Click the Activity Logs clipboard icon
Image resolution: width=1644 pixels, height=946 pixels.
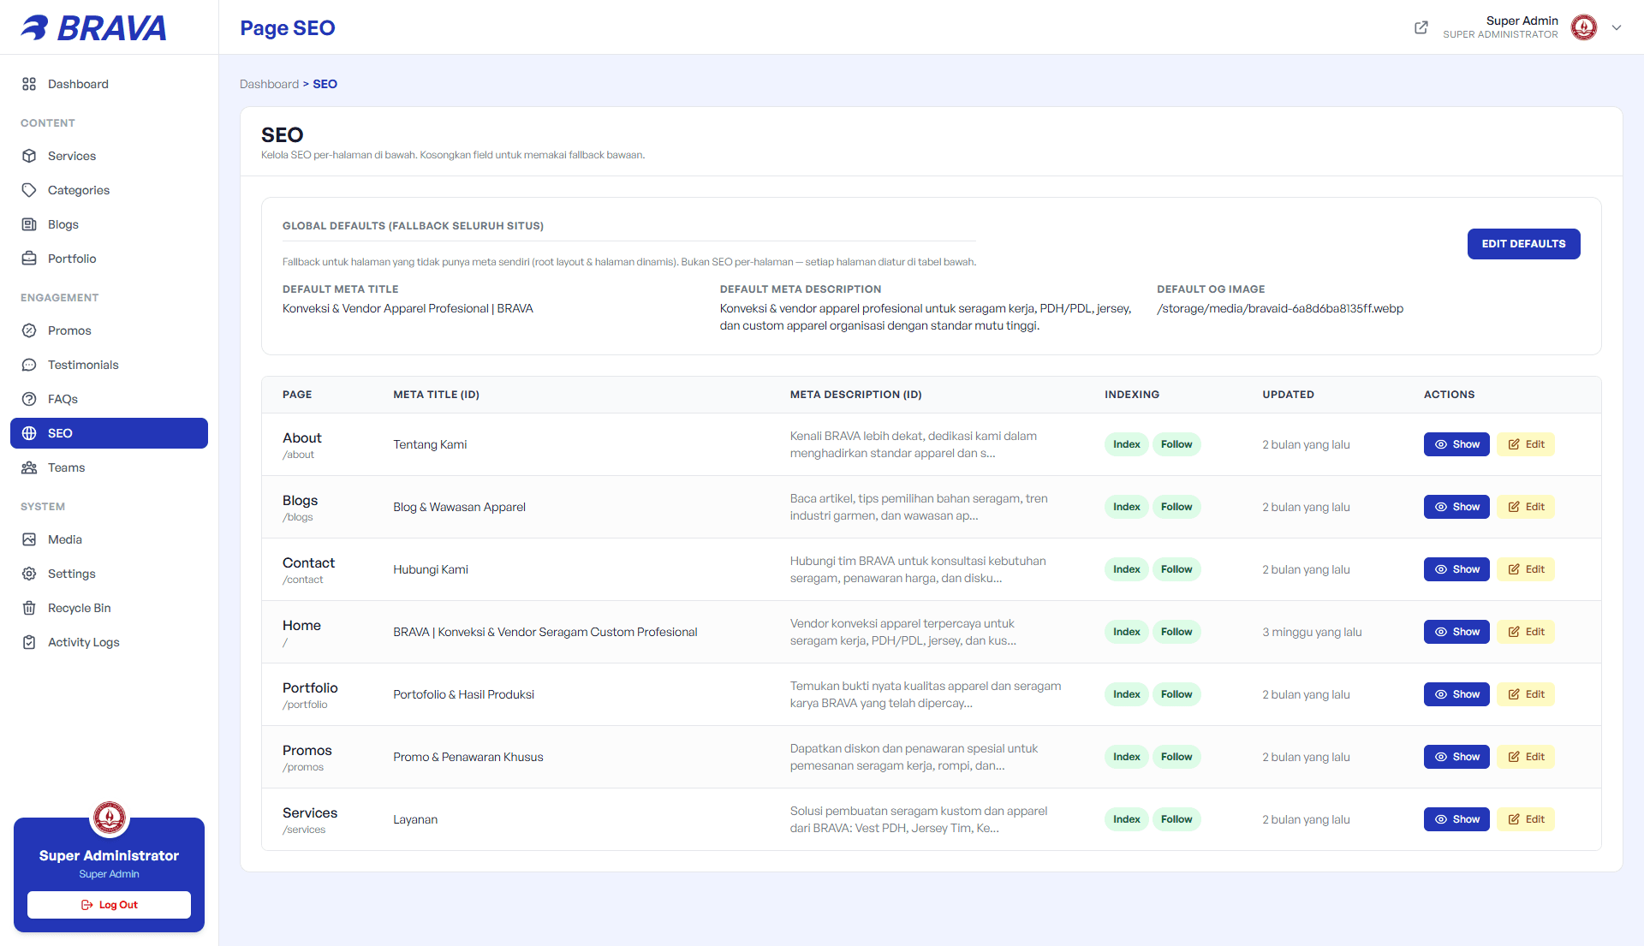[x=29, y=642]
